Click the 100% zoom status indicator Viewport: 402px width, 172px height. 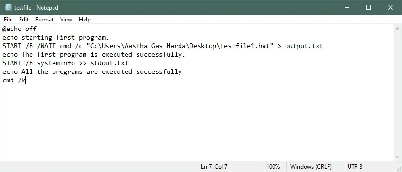[x=273, y=167]
